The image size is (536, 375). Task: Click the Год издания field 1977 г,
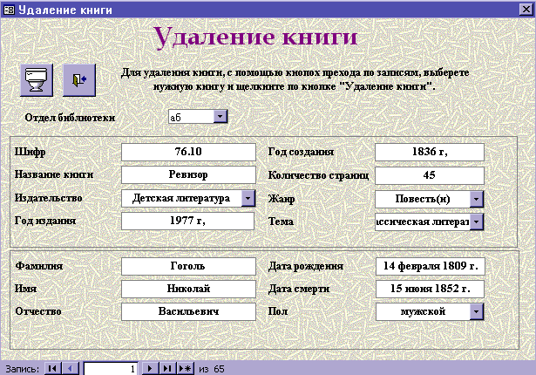pyautogui.click(x=187, y=221)
